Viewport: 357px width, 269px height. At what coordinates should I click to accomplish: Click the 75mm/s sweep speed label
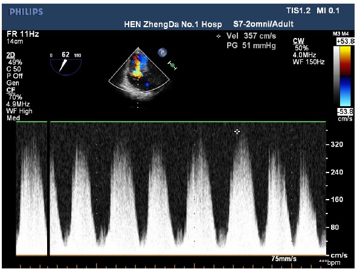tap(284, 259)
